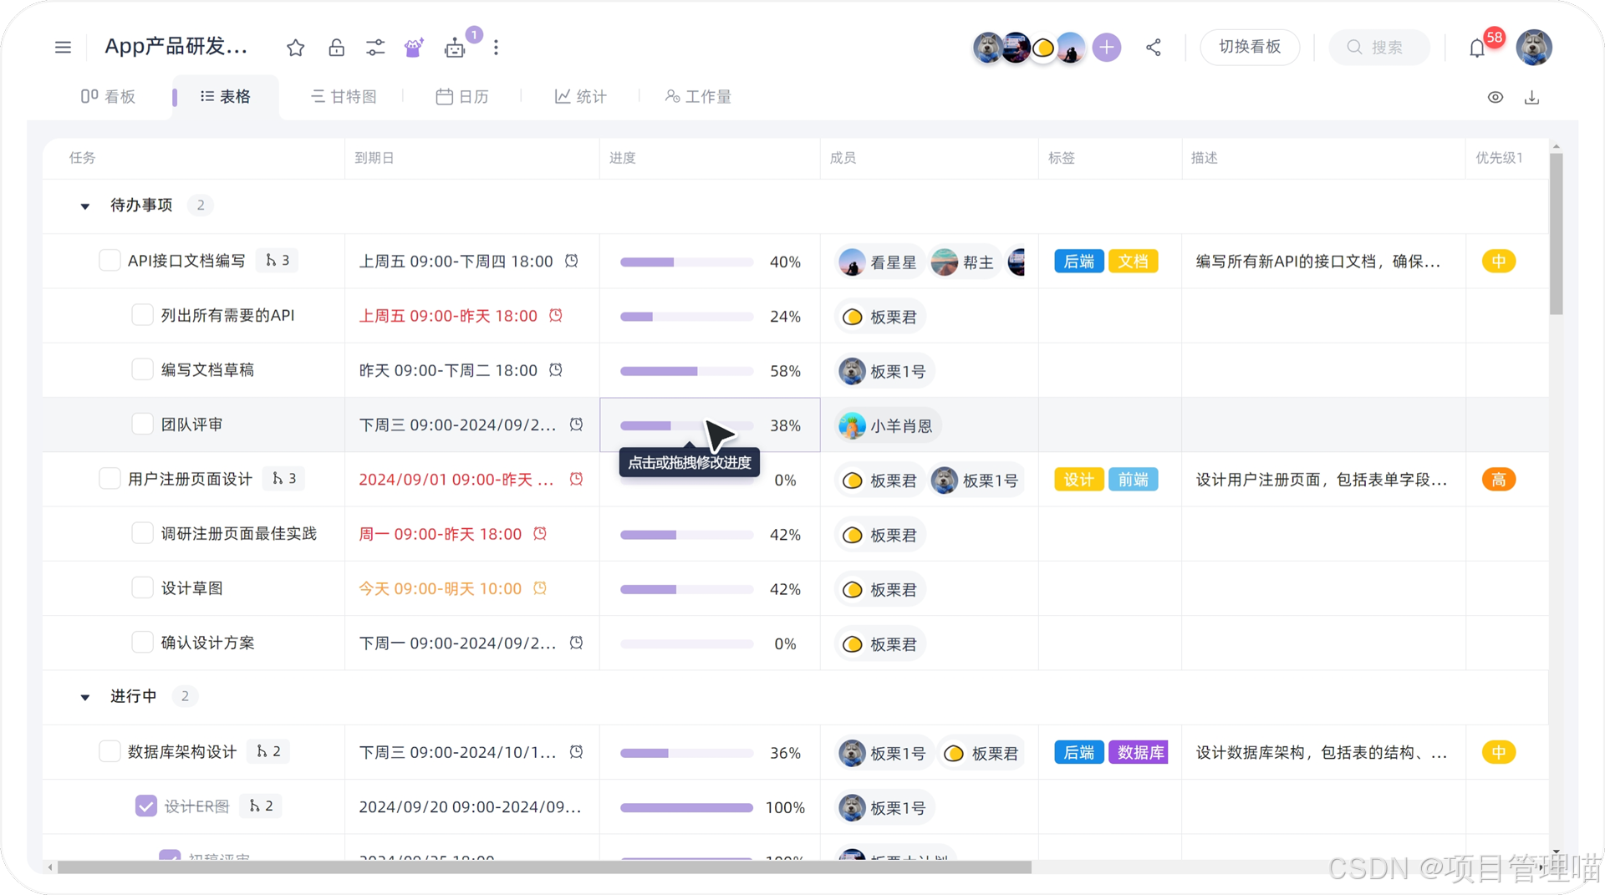Open subtask count icon of 设计ER图
Viewport: 1605px width, 895px height.
pyautogui.click(x=261, y=806)
